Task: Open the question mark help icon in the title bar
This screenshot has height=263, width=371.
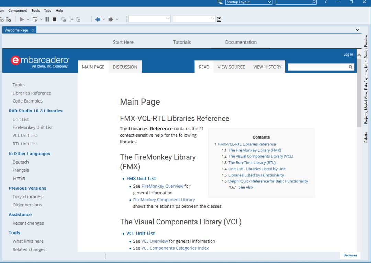Action: coord(325,2)
